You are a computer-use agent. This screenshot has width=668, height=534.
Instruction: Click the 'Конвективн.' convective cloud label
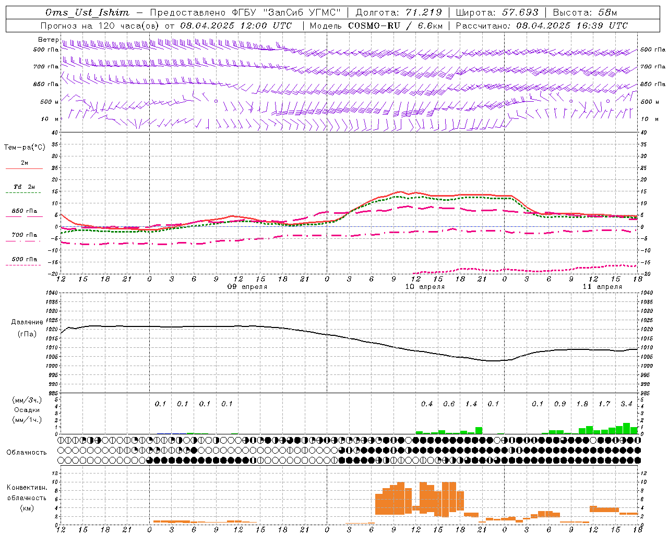pos(27,488)
